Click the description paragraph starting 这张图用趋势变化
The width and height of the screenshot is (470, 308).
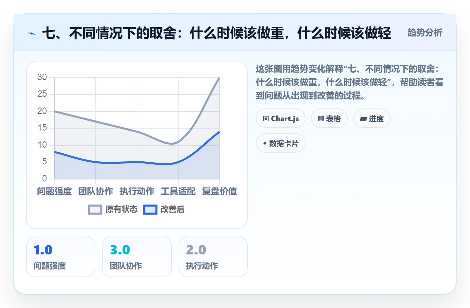click(350, 82)
